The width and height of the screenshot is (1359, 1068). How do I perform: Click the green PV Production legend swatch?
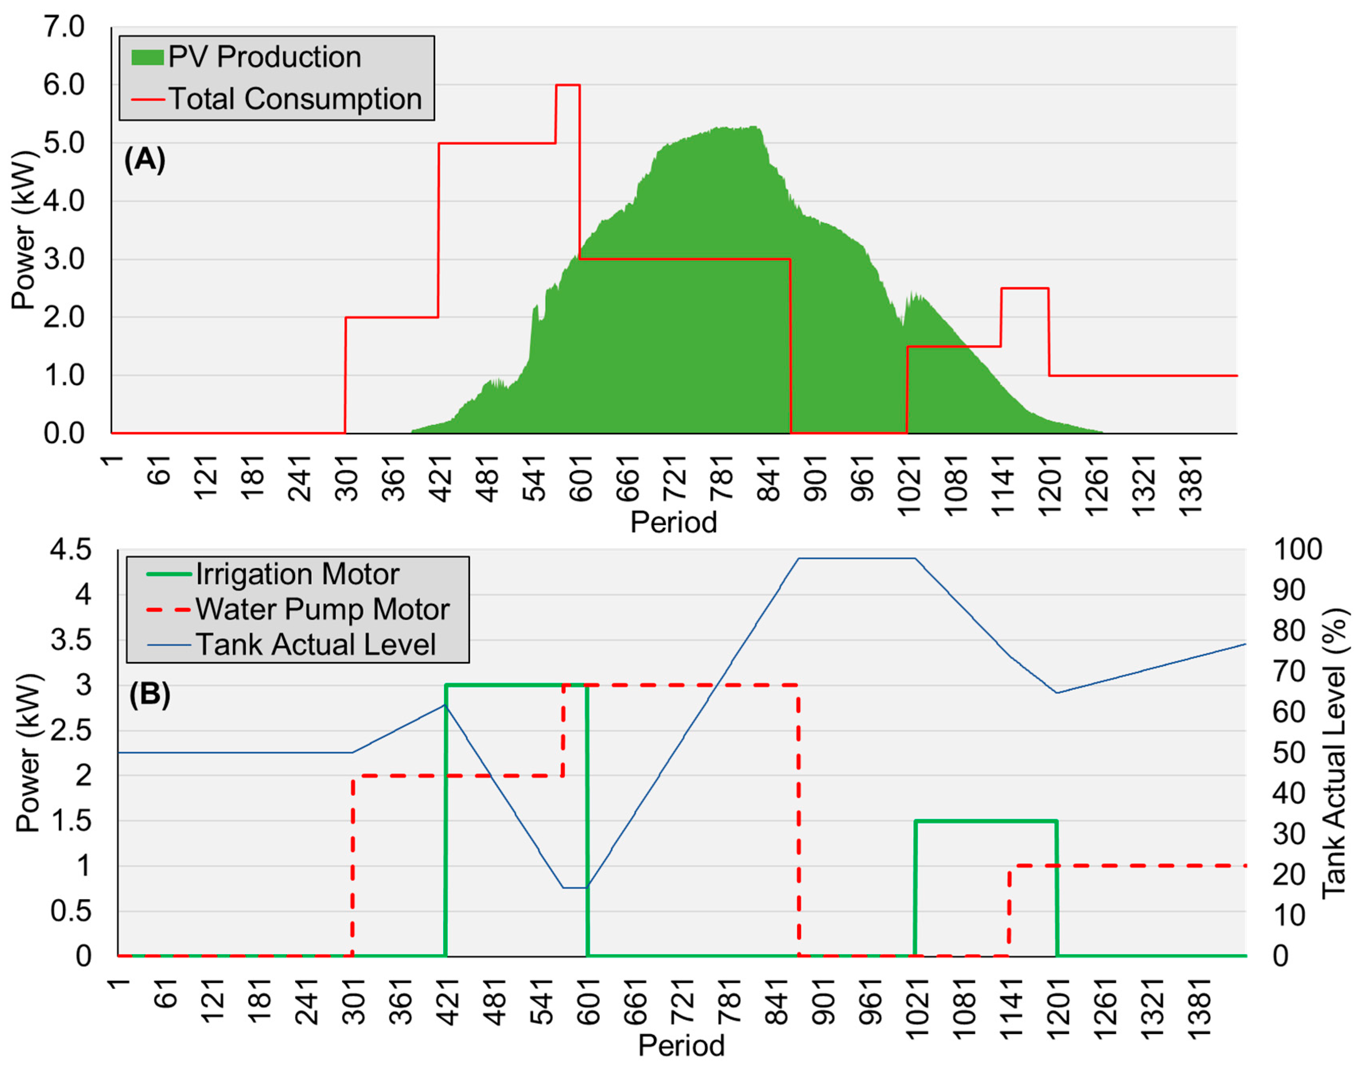point(148,58)
